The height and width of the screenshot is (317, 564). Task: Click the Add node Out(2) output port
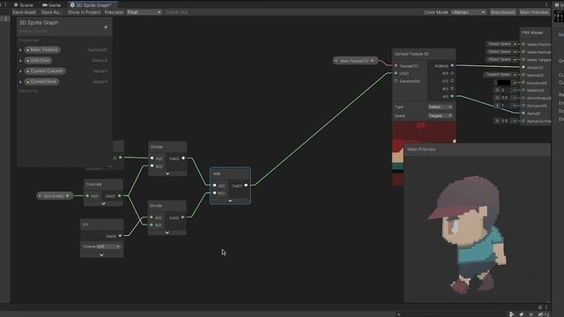246,186
